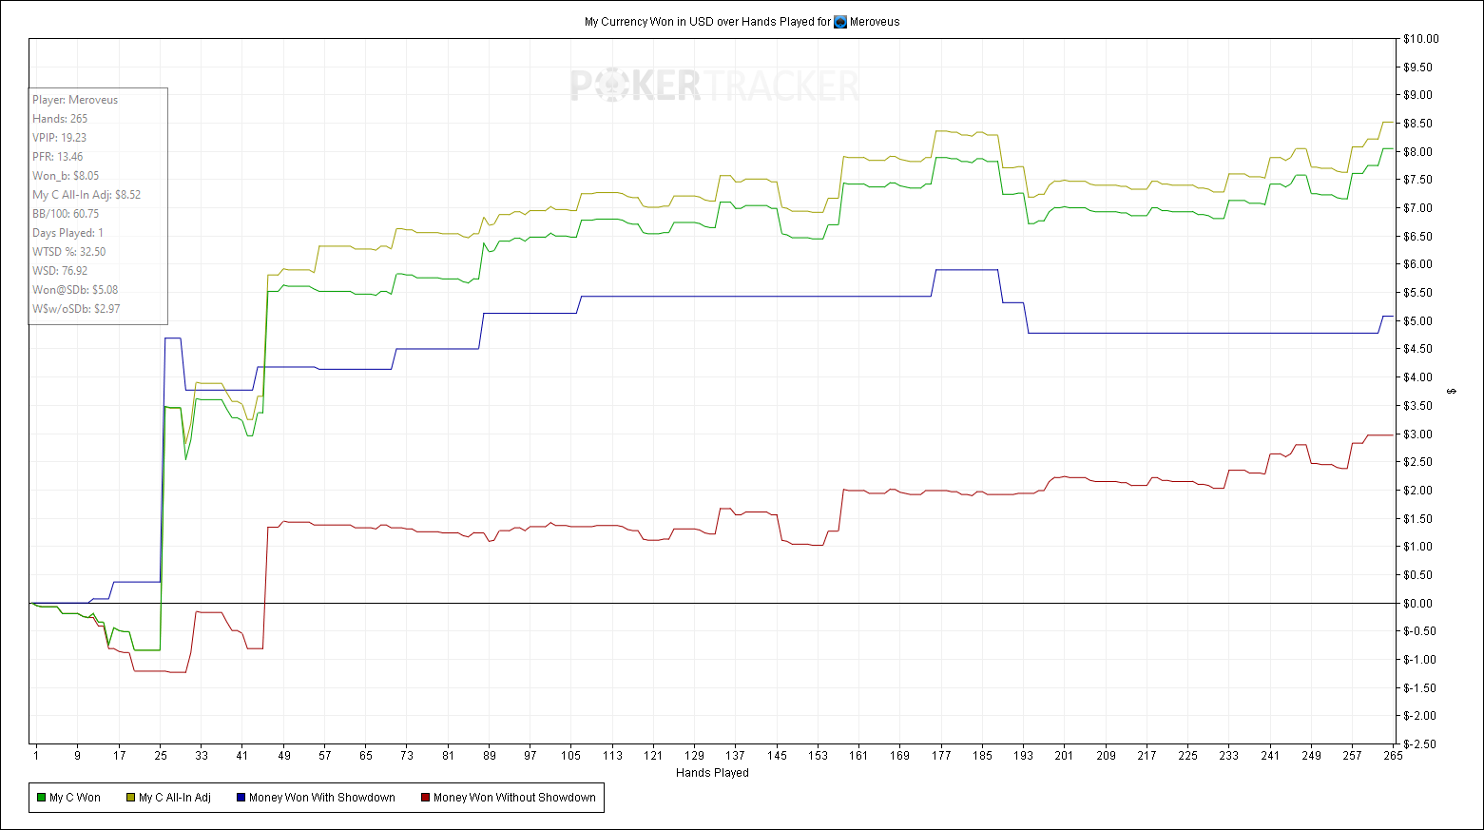Click the "Hands Played" x-axis title
Screen dimensions: 1484x830
tap(712, 773)
